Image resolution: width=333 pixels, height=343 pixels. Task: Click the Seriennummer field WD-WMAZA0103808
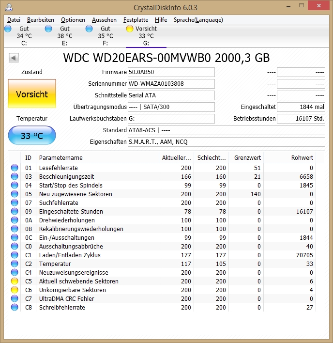coord(171,83)
